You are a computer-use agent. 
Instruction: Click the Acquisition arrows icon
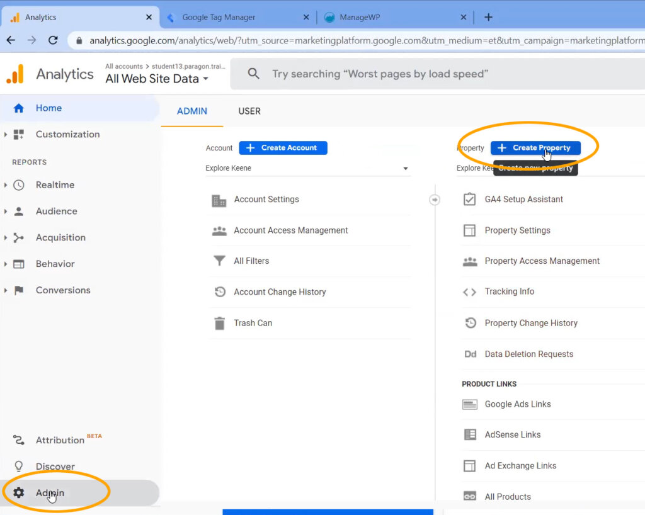(x=18, y=237)
